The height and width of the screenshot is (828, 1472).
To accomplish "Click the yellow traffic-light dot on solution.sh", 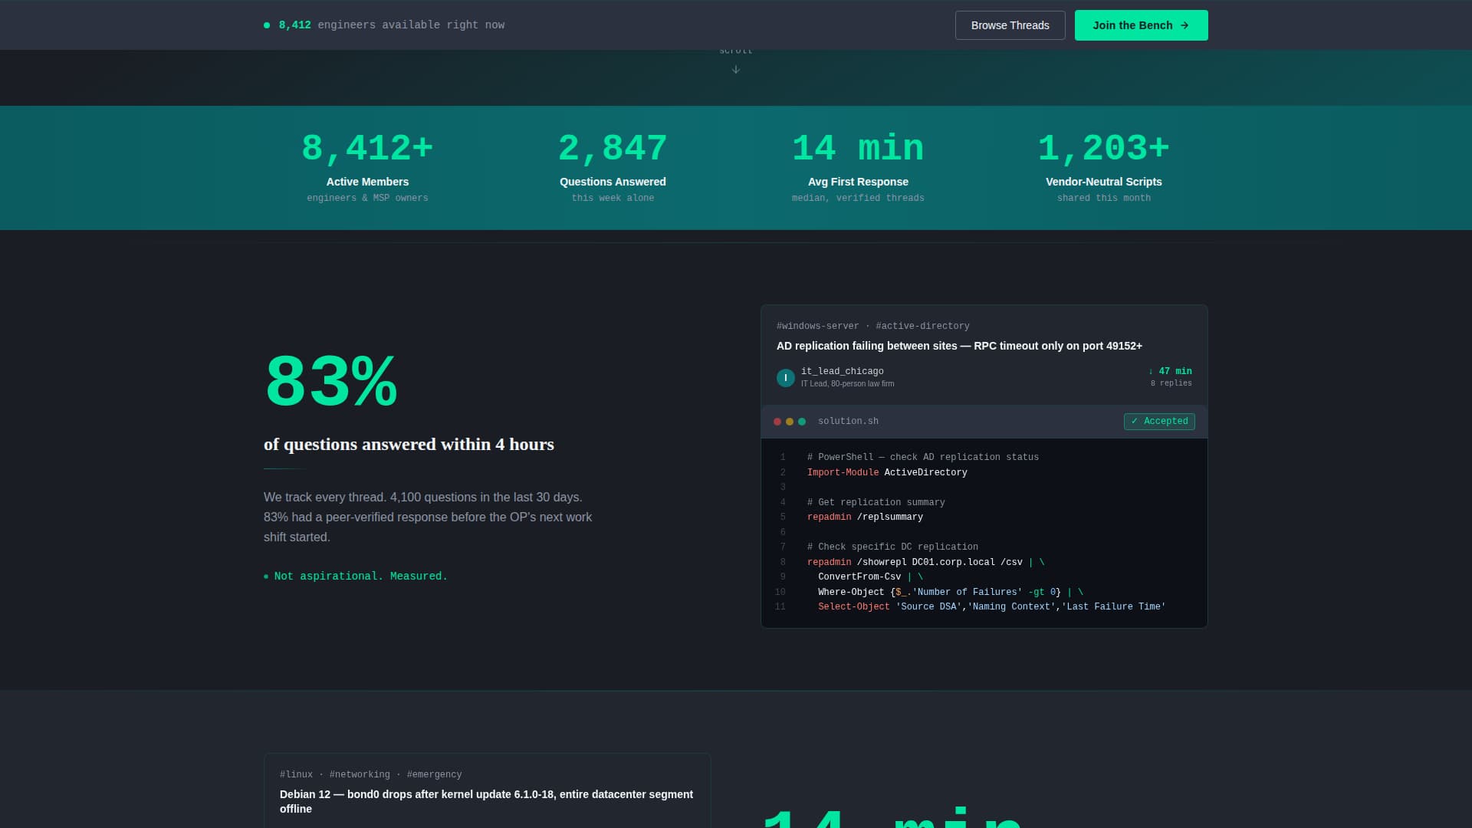I will pyautogui.click(x=789, y=421).
